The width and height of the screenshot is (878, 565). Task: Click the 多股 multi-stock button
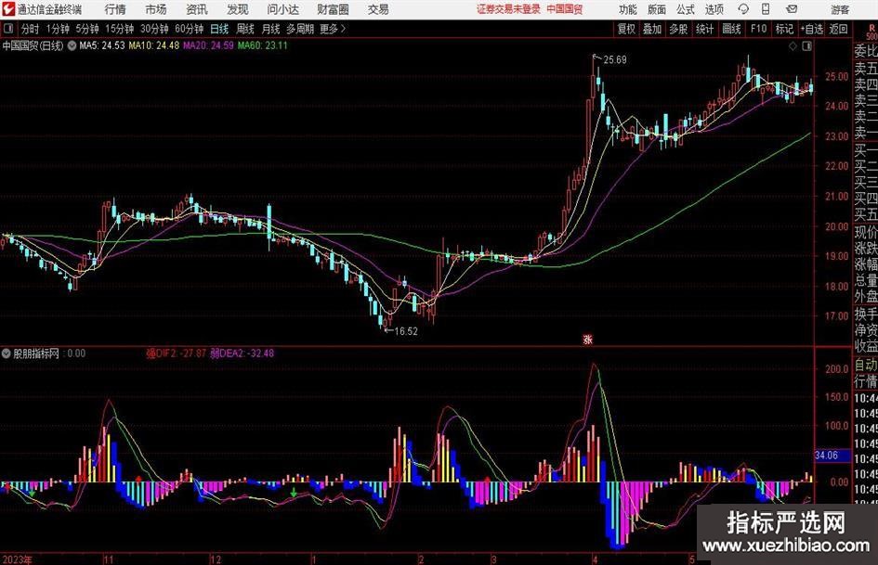click(x=678, y=29)
